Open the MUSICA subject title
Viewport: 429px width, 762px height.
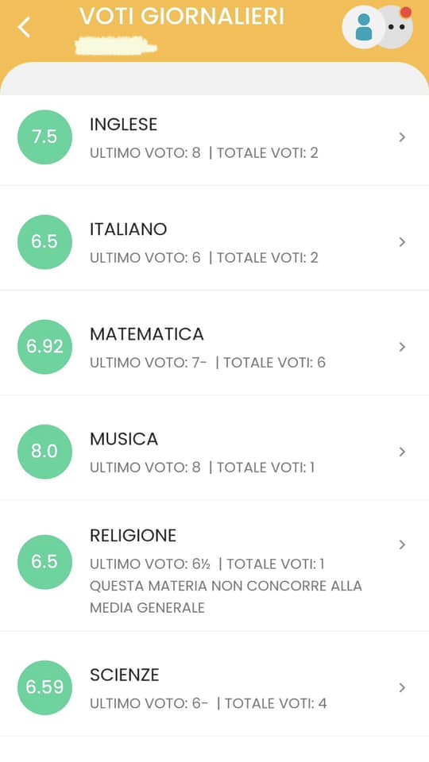[124, 439]
